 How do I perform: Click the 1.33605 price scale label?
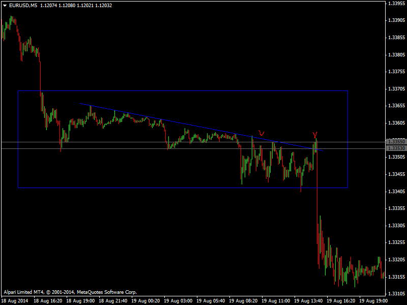point(397,123)
